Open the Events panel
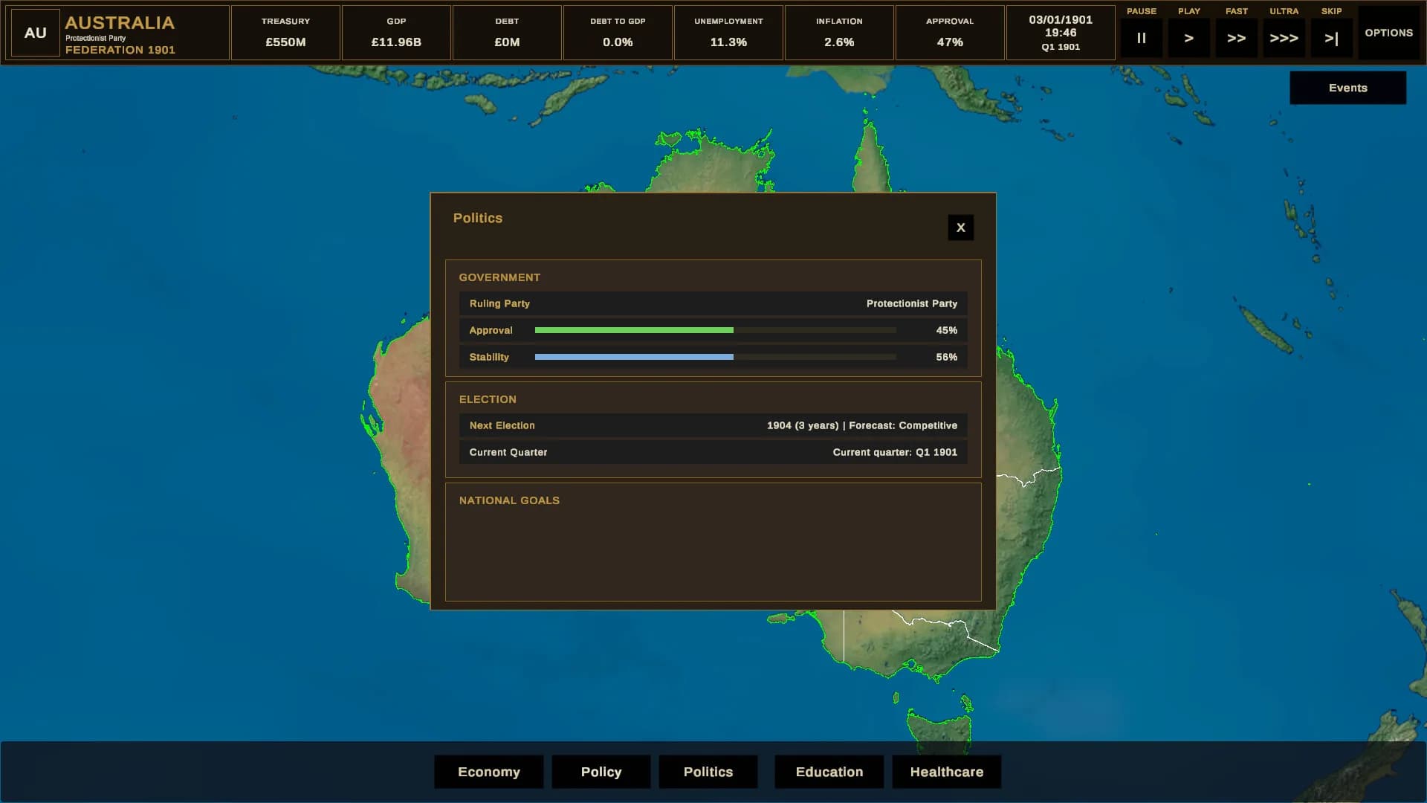The image size is (1427, 803). [x=1347, y=88]
